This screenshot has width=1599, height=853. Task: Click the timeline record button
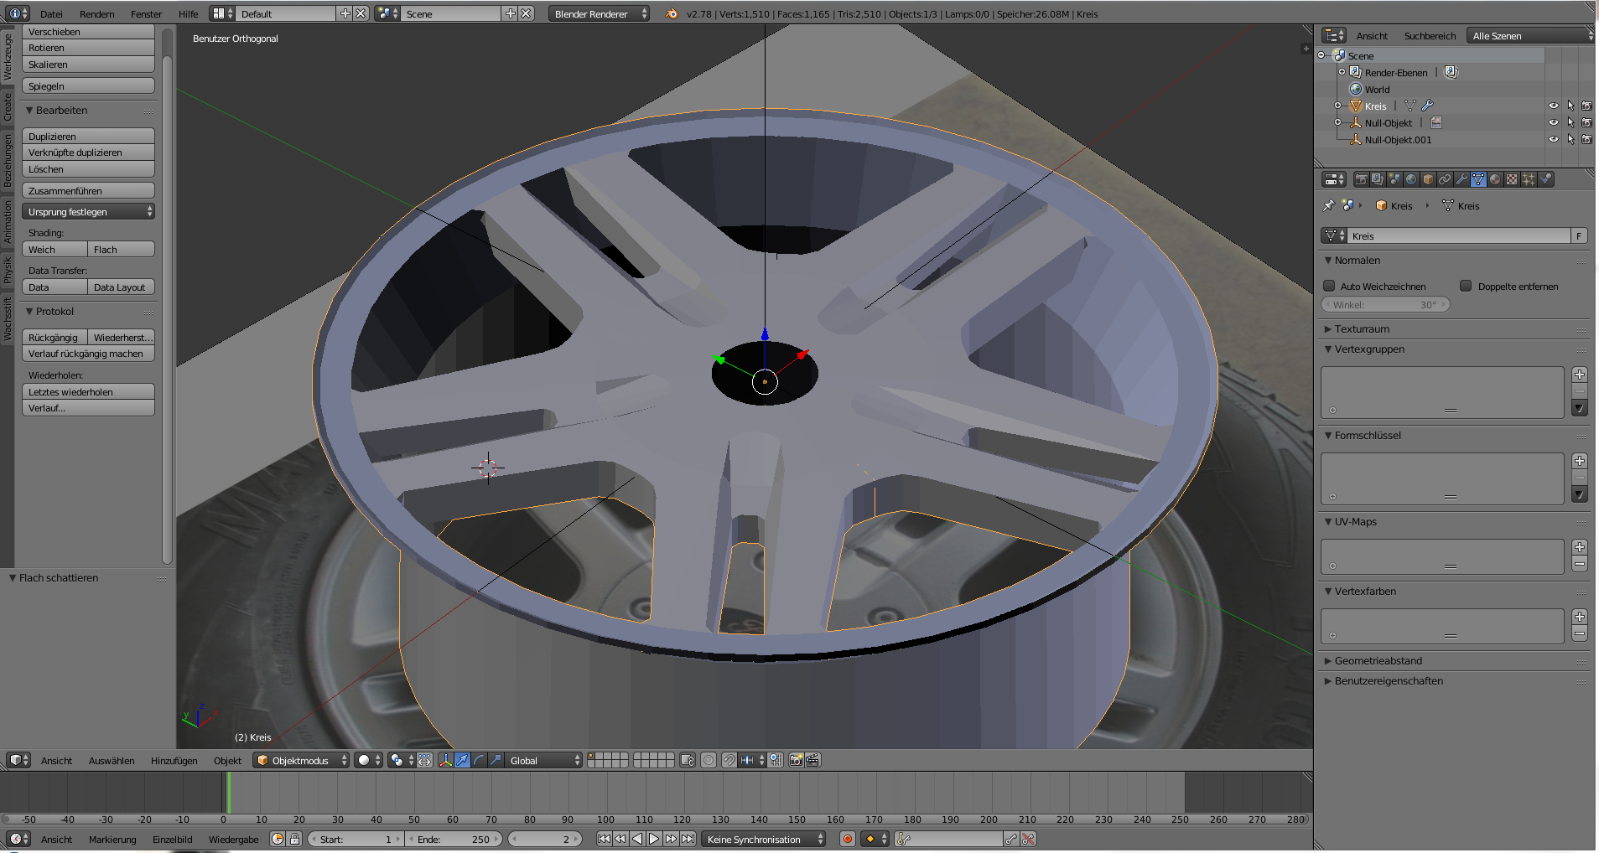tap(848, 839)
